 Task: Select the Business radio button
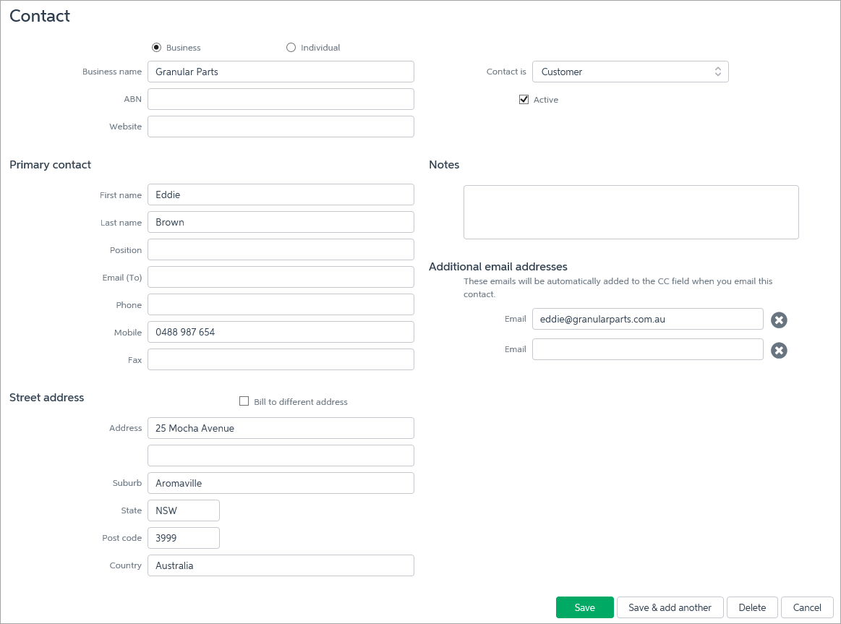click(x=156, y=48)
